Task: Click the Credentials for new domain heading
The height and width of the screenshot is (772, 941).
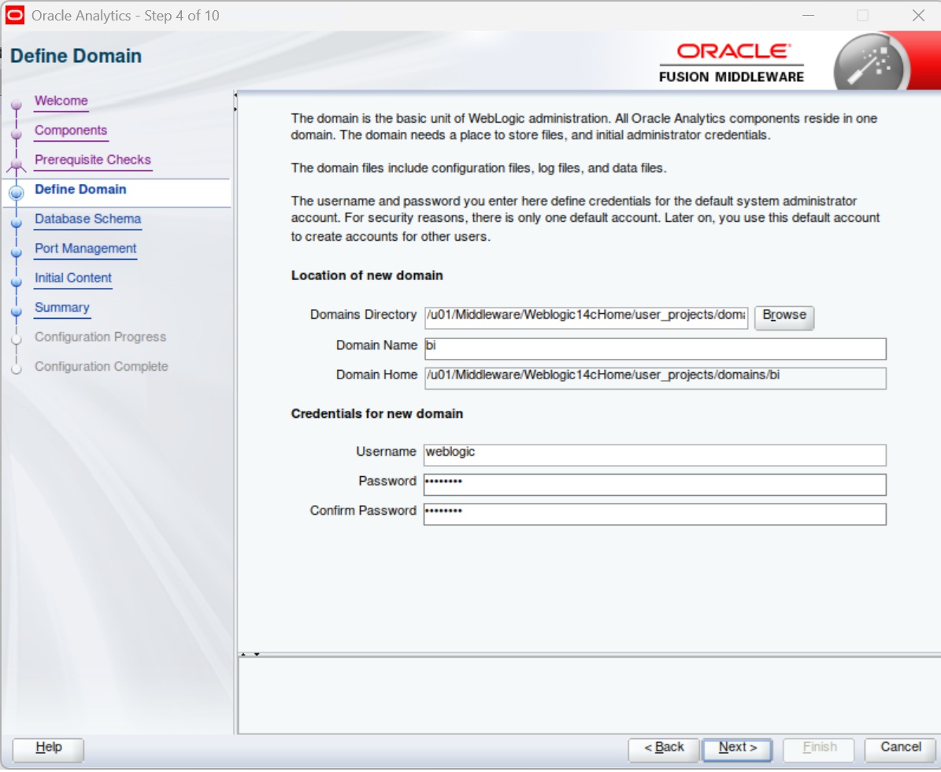Action: (377, 414)
